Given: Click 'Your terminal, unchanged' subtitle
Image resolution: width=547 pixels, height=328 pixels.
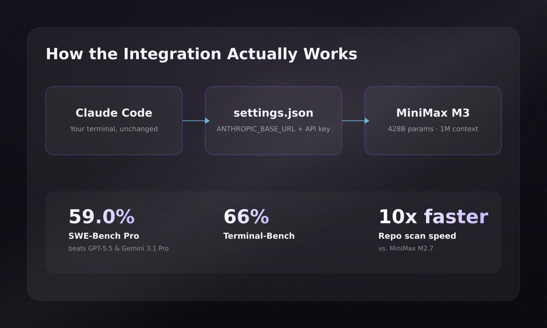Looking at the screenshot, I should [114, 129].
